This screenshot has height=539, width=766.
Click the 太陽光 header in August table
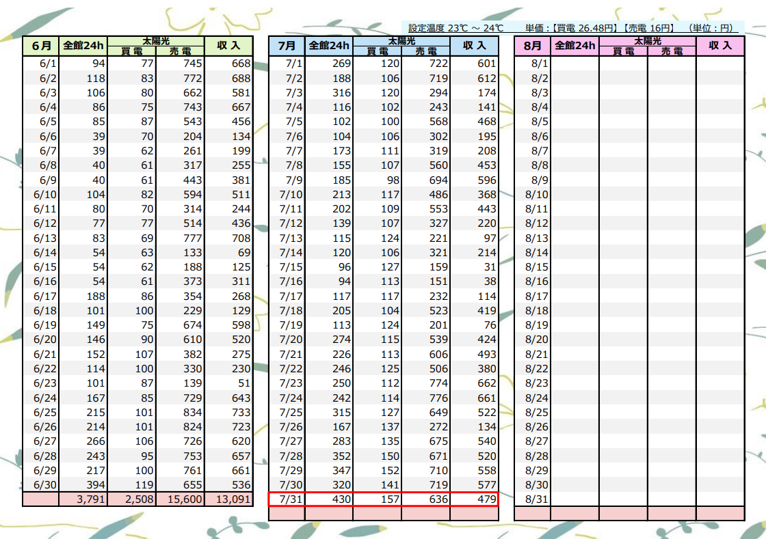tap(647, 41)
